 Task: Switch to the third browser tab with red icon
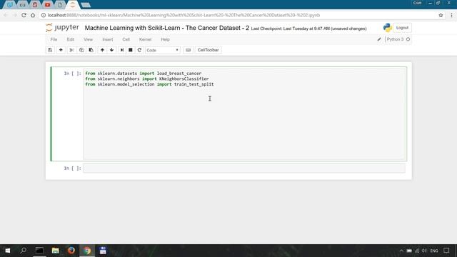click(x=35, y=5)
